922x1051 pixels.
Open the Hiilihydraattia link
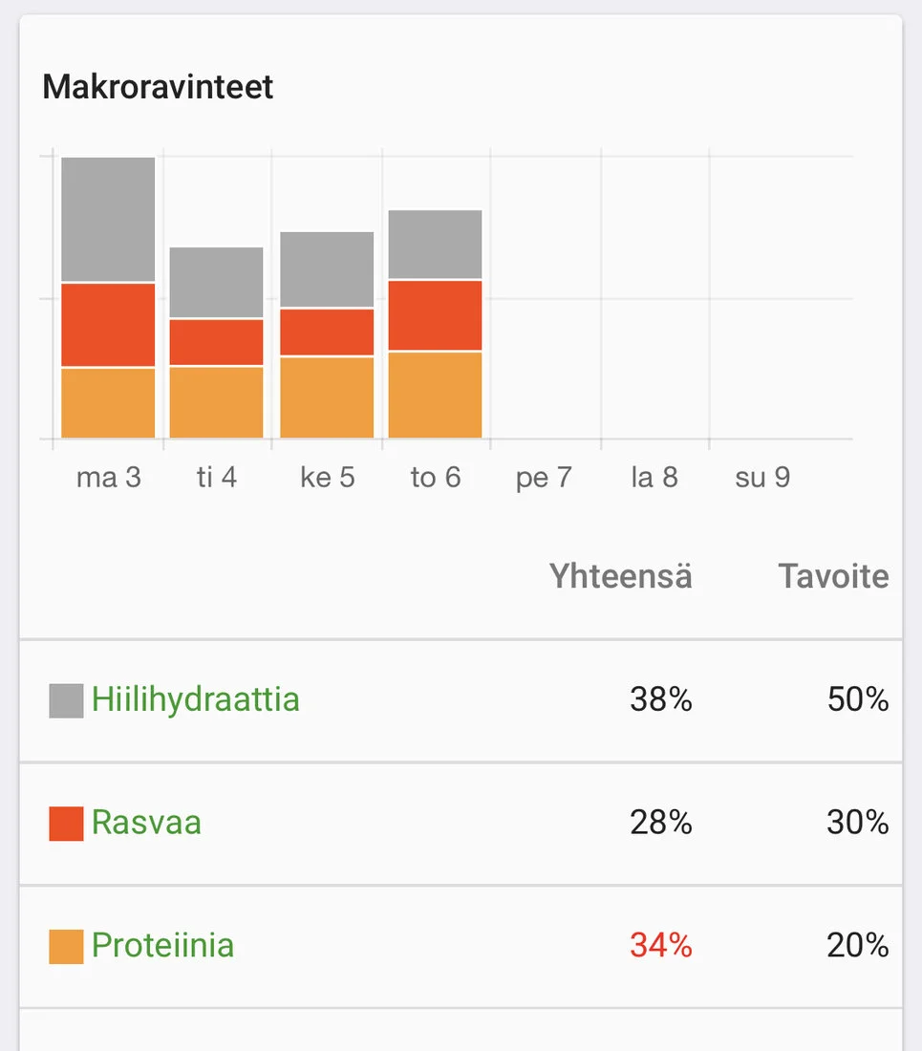196,700
